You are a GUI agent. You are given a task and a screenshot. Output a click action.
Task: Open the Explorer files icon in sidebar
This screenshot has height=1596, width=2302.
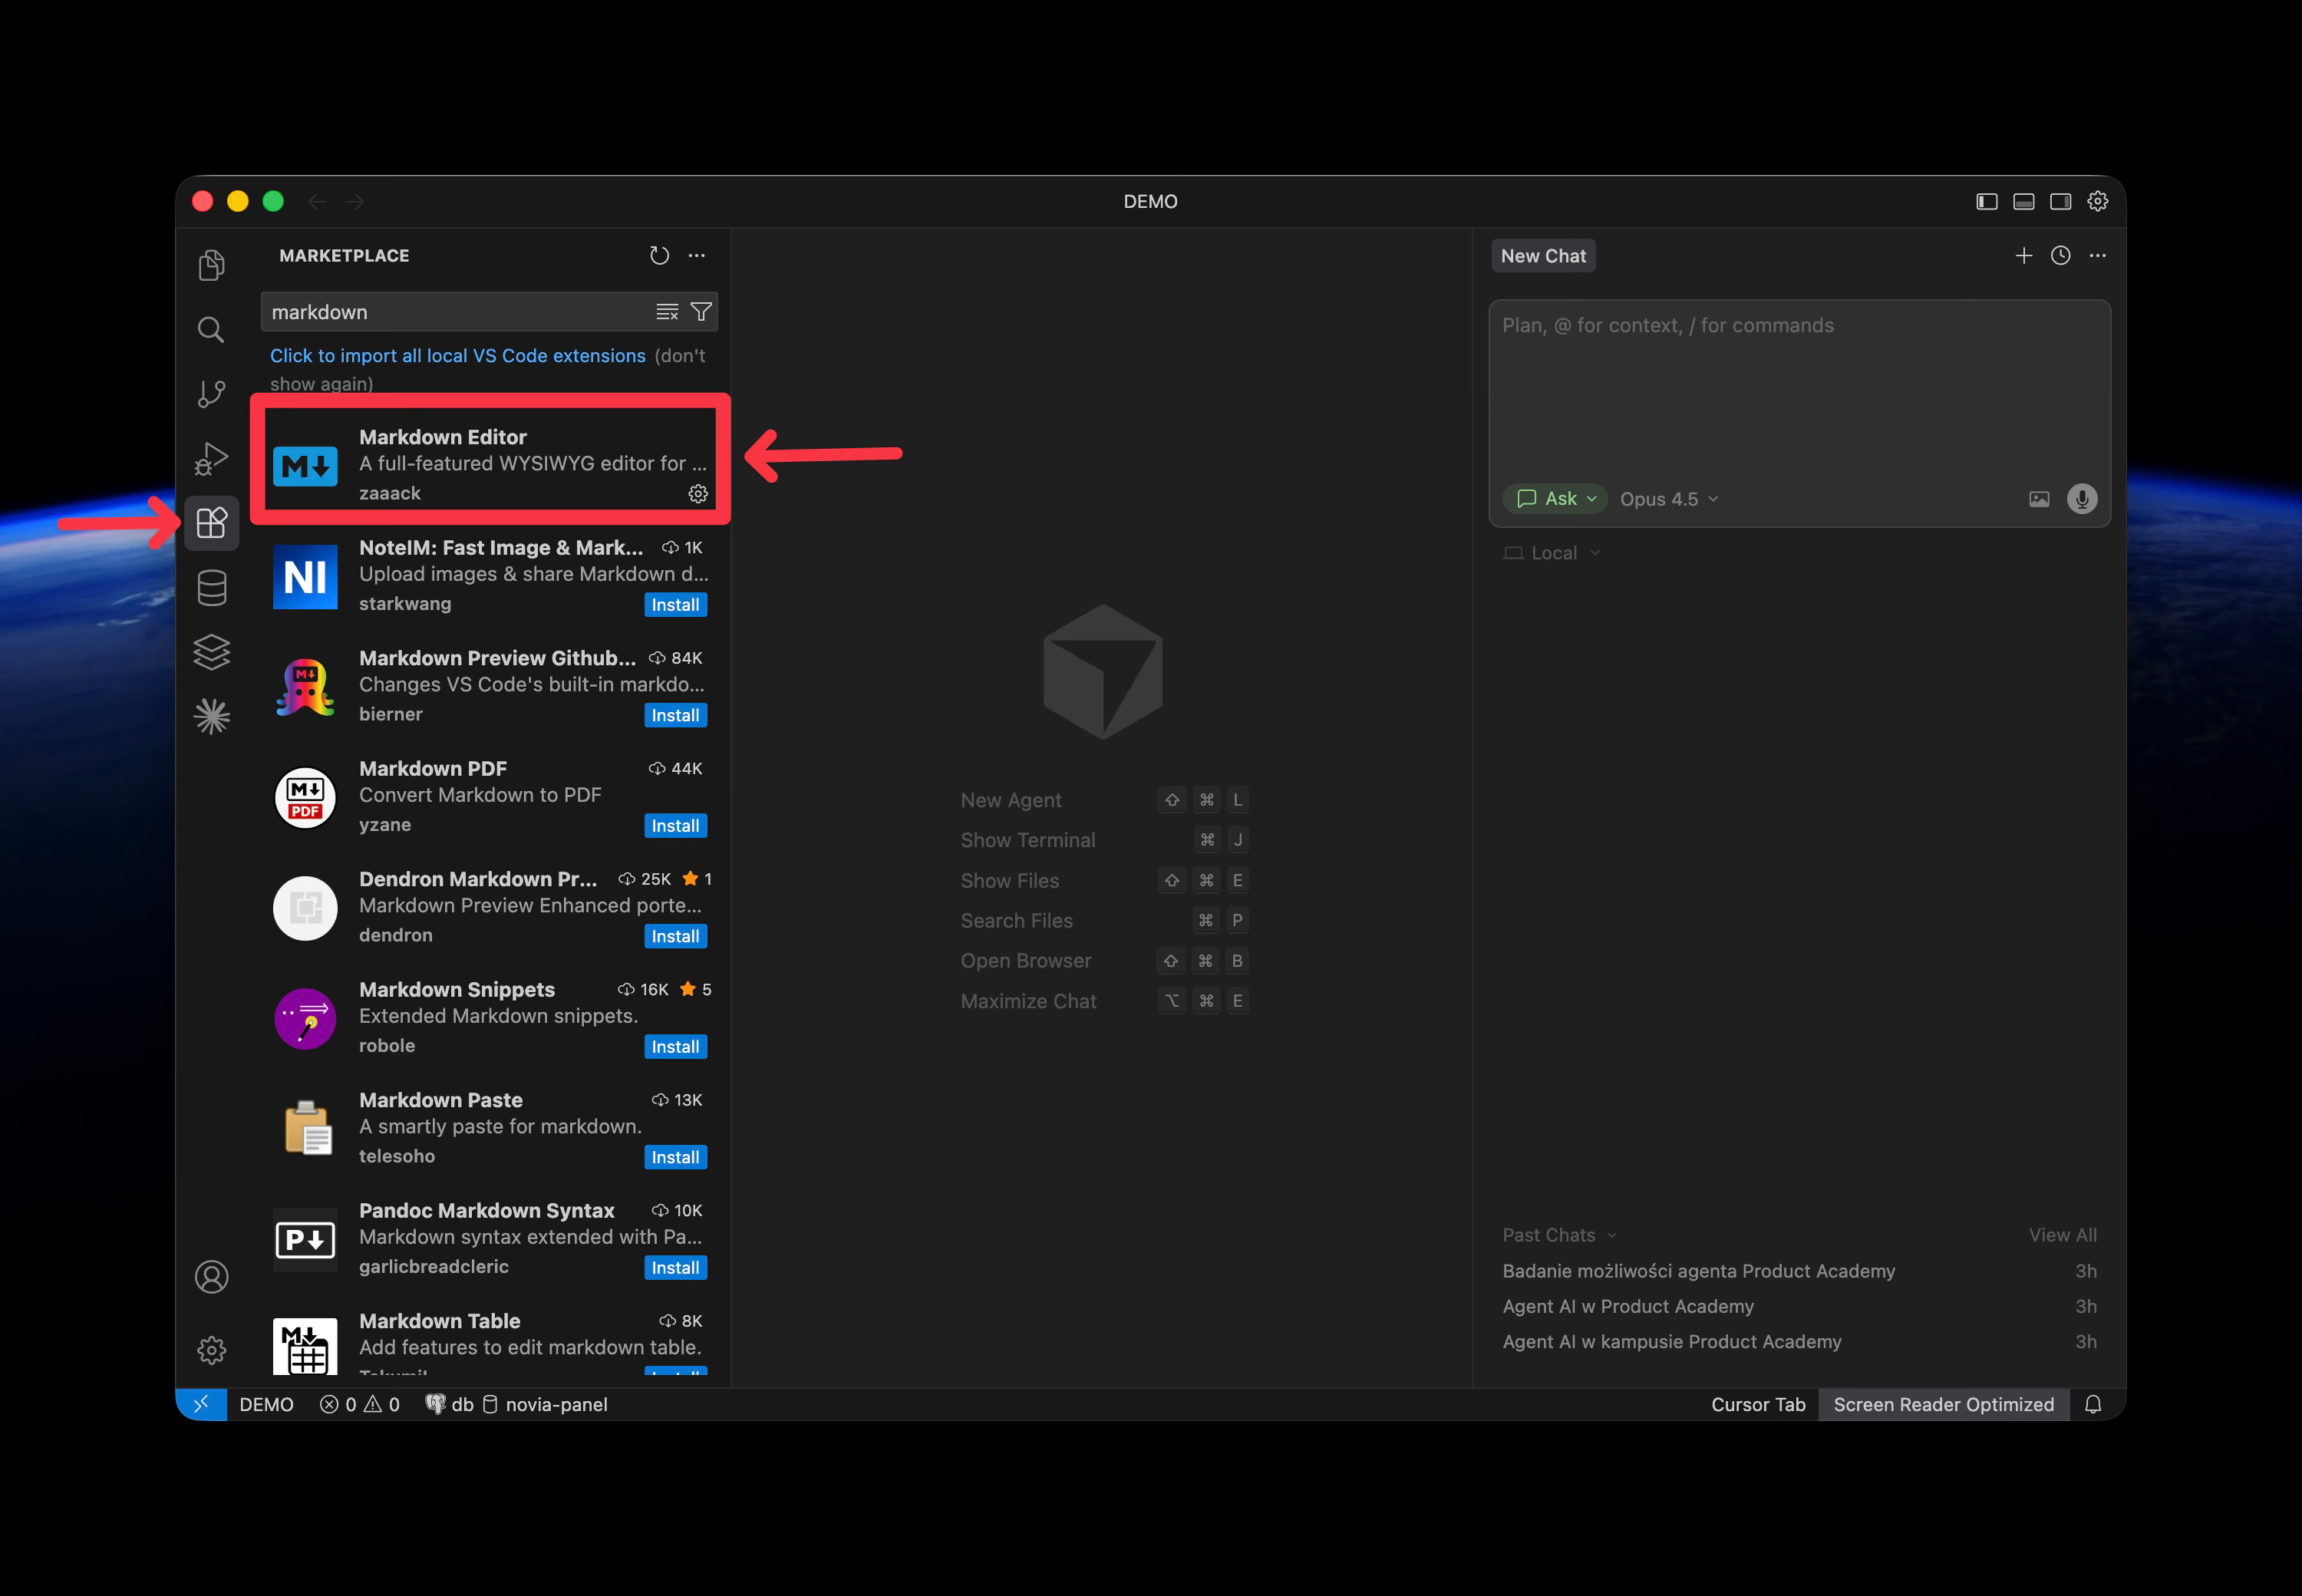point(211,265)
